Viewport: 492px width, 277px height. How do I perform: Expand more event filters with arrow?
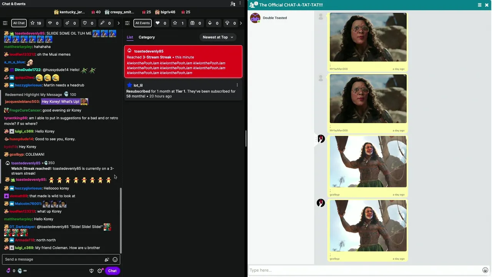pyautogui.click(x=241, y=23)
